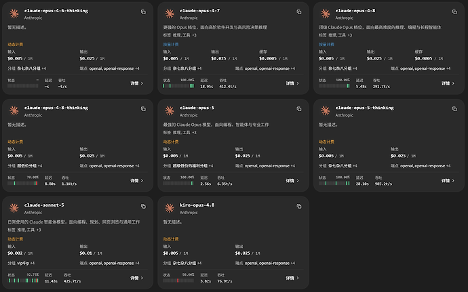This screenshot has width=468, height=292.
Task: Click 超低价分组 on claude-opus-4-8-thinking card
Action: click(27, 166)
